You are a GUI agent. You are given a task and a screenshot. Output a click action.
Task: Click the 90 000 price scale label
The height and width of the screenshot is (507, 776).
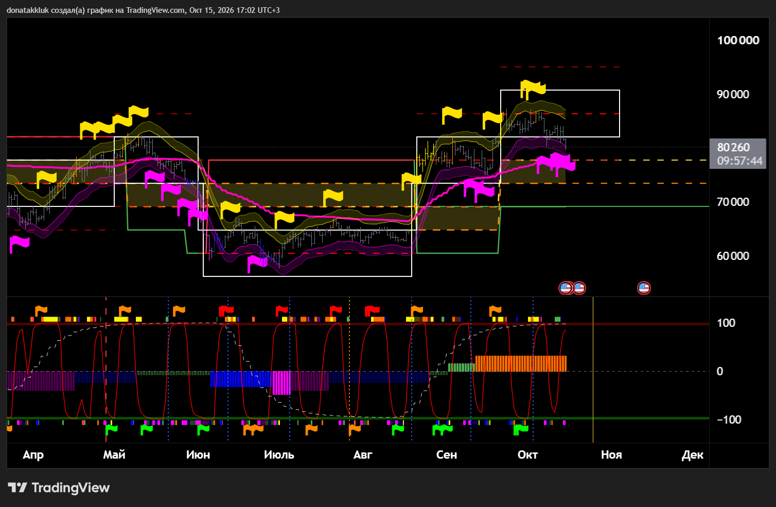[733, 94]
